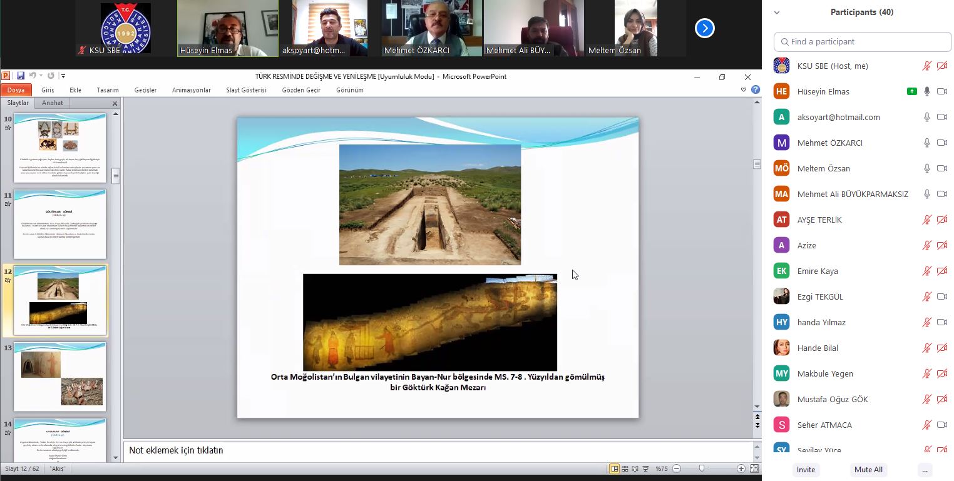The image size is (954, 481).
Task: Toggle camera for Mehmet ÖZKARCI
Action: coord(941,143)
